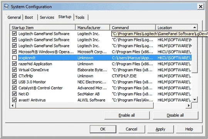
Task: Select the Catalyst® Control Center item name
Action: [40, 88]
